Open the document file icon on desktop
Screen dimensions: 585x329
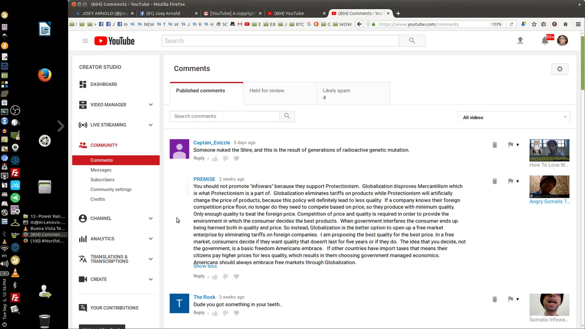[45, 29]
